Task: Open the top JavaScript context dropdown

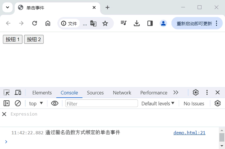Action: (36, 103)
